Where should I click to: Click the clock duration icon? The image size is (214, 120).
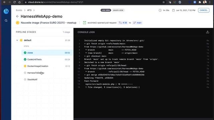160,10
